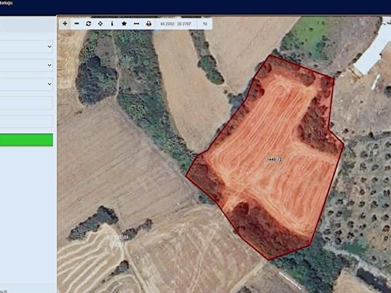The image size is (391, 293).
Task: Open the third dropdown in the left panel
Action: coord(26,84)
